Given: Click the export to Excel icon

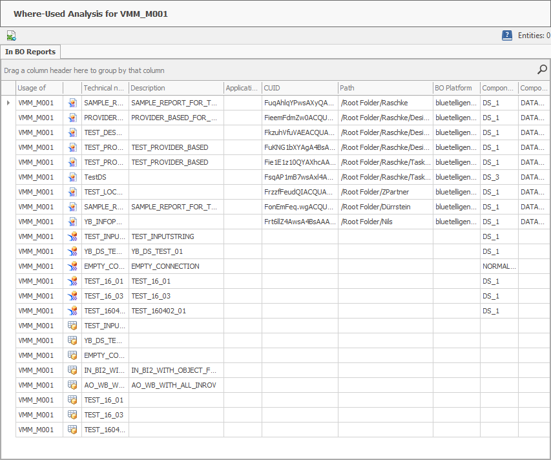Looking at the screenshot, I should [11, 36].
